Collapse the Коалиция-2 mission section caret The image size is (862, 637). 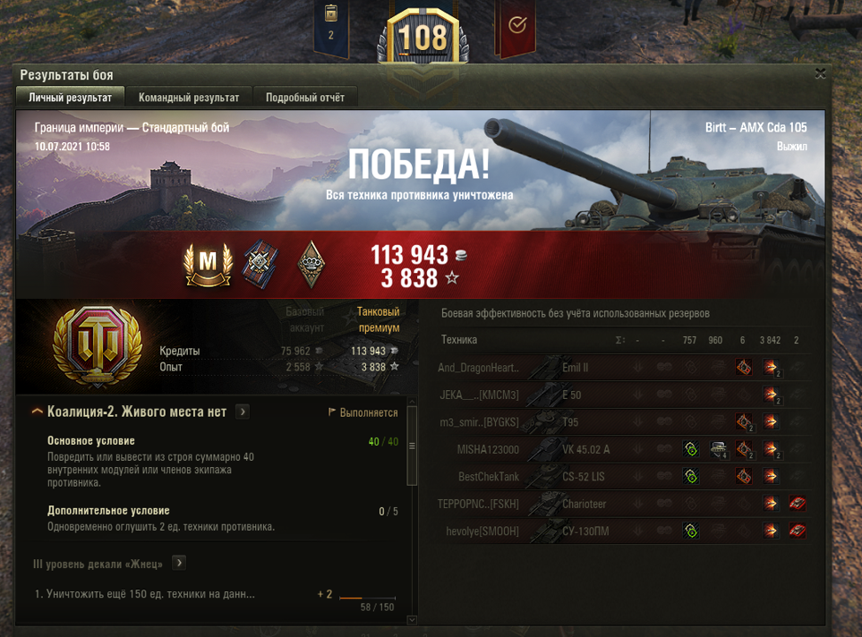point(37,412)
